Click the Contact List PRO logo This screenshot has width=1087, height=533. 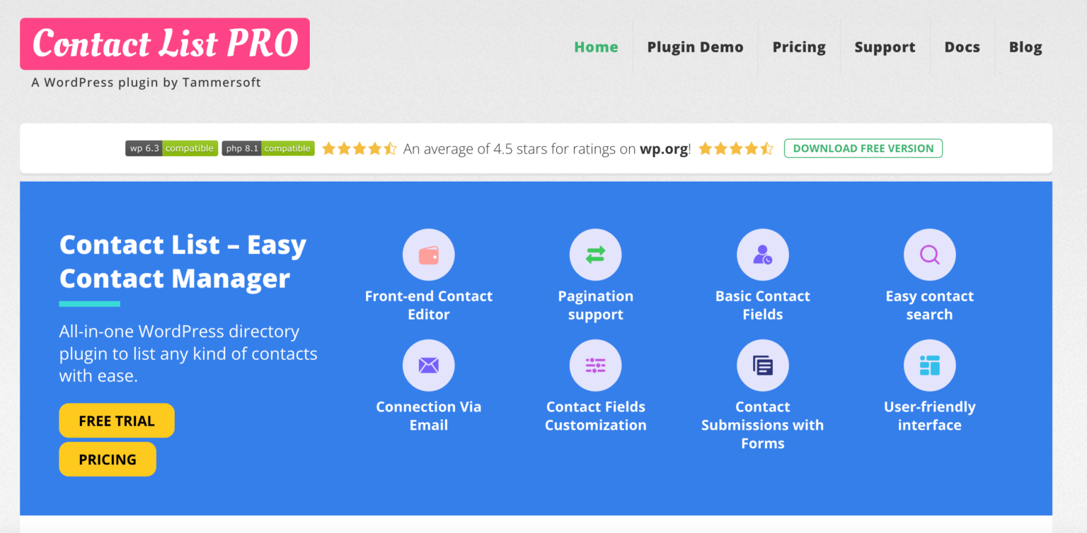tap(165, 44)
